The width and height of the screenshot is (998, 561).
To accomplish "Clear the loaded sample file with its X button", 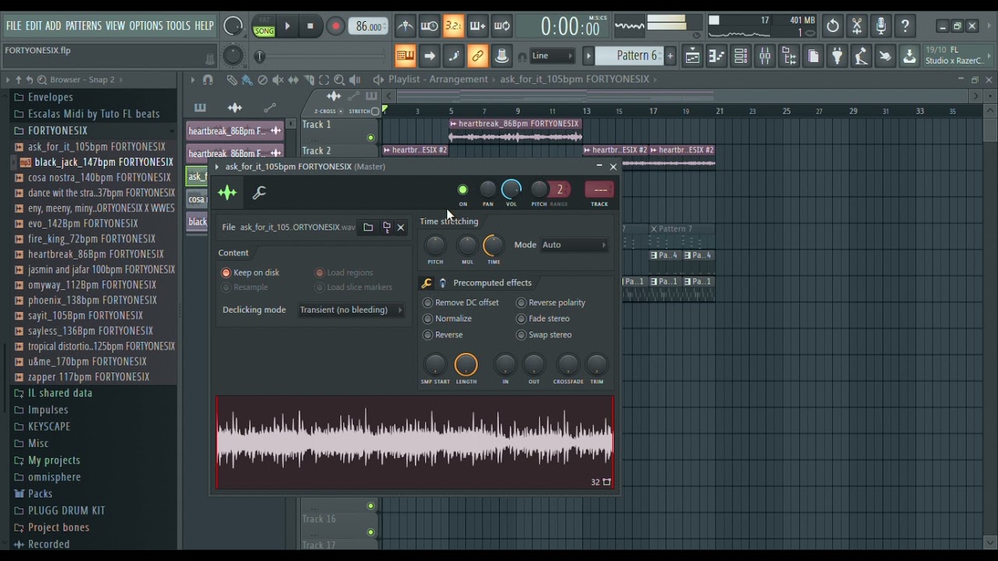I will pyautogui.click(x=401, y=228).
